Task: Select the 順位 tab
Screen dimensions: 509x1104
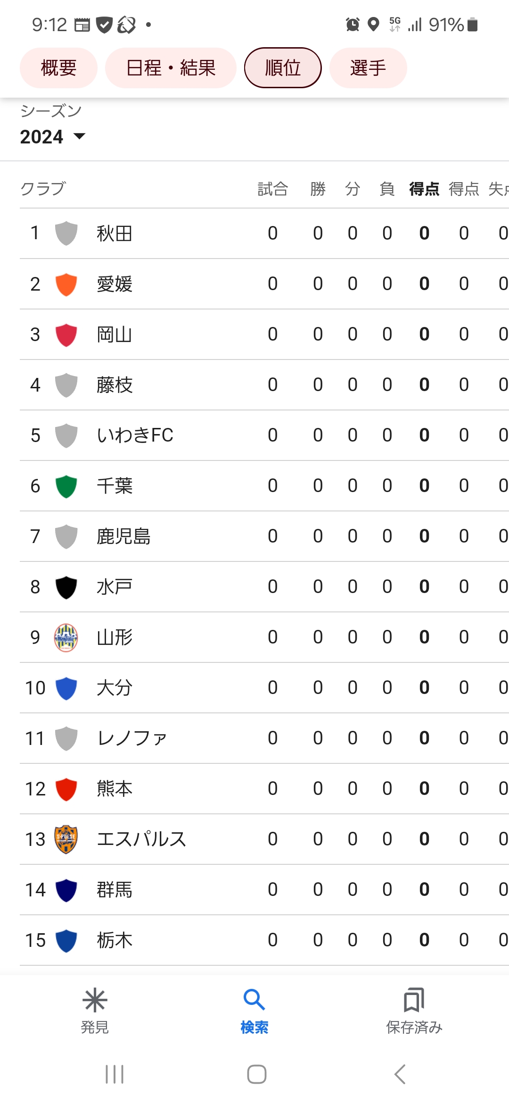Action: (283, 68)
